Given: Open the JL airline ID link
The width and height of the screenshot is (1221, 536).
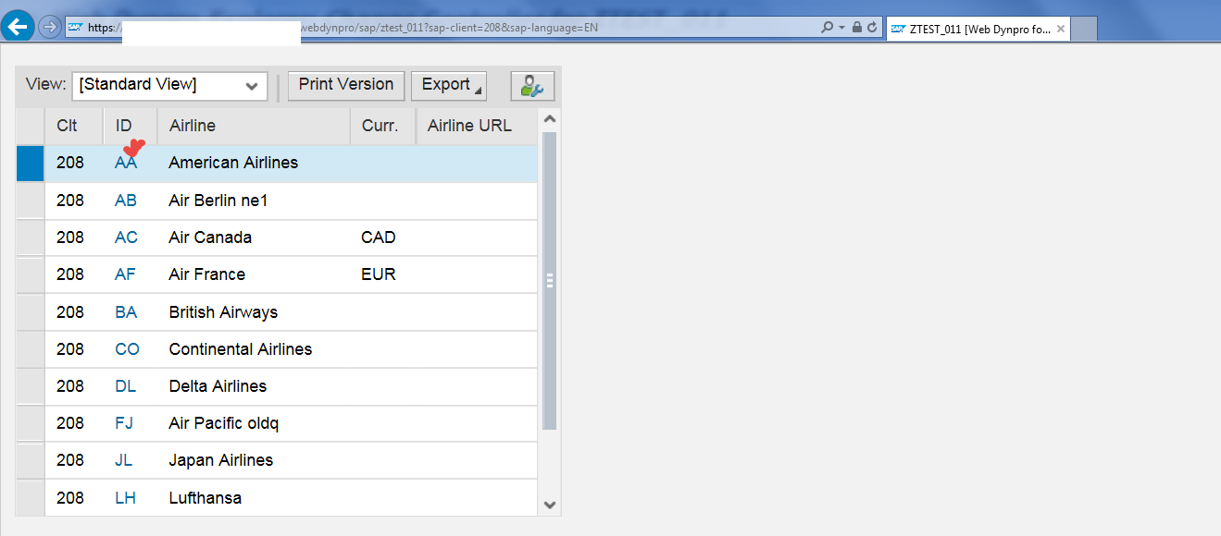Looking at the screenshot, I should 124,460.
